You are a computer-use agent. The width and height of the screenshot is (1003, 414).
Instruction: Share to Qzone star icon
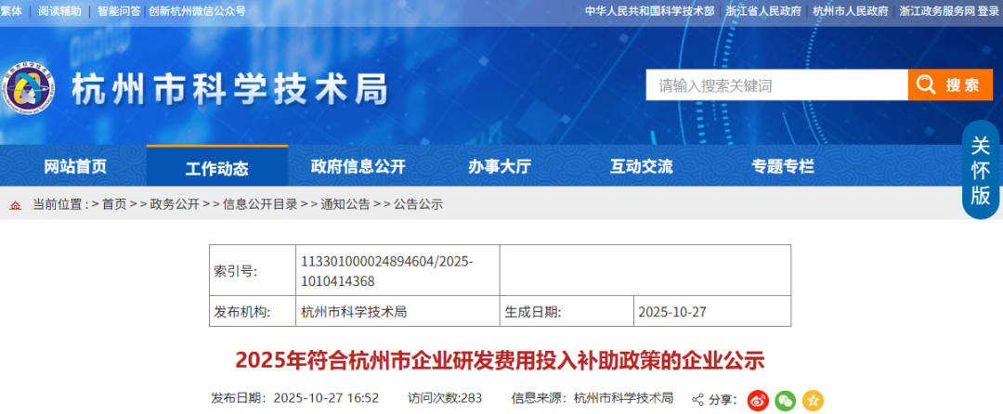coord(813,400)
